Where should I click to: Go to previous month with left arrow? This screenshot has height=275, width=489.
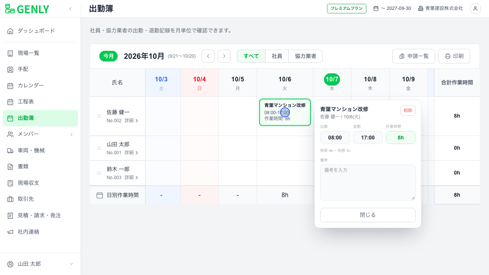coord(208,56)
